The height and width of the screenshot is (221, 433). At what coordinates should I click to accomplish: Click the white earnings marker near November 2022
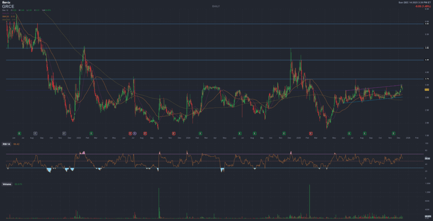pyautogui.click(x=64, y=133)
